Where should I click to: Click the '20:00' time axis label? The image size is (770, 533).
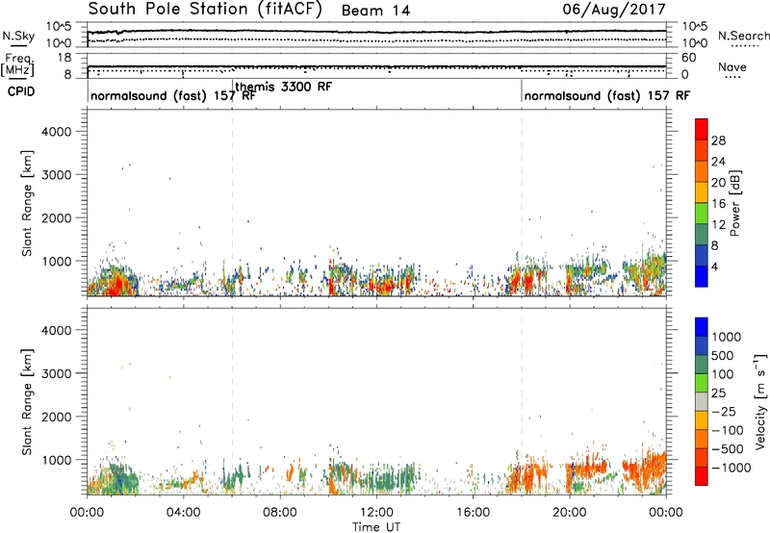569,513
